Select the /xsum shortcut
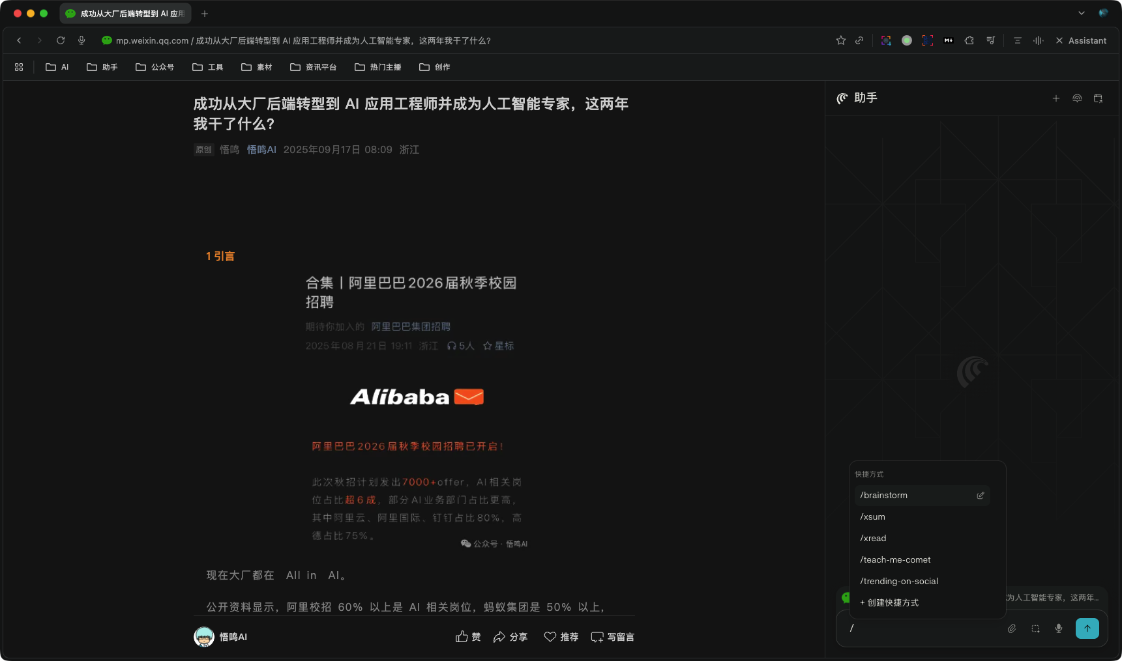Screen dimensions: 1122x661 pos(922,517)
